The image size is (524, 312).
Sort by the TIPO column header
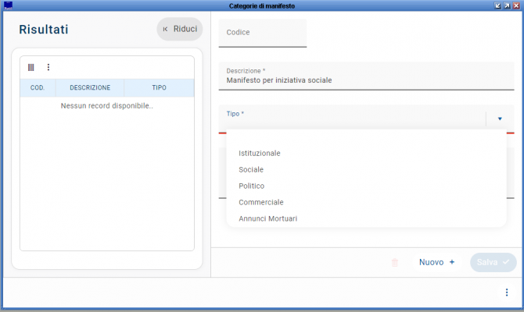click(x=159, y=87)
